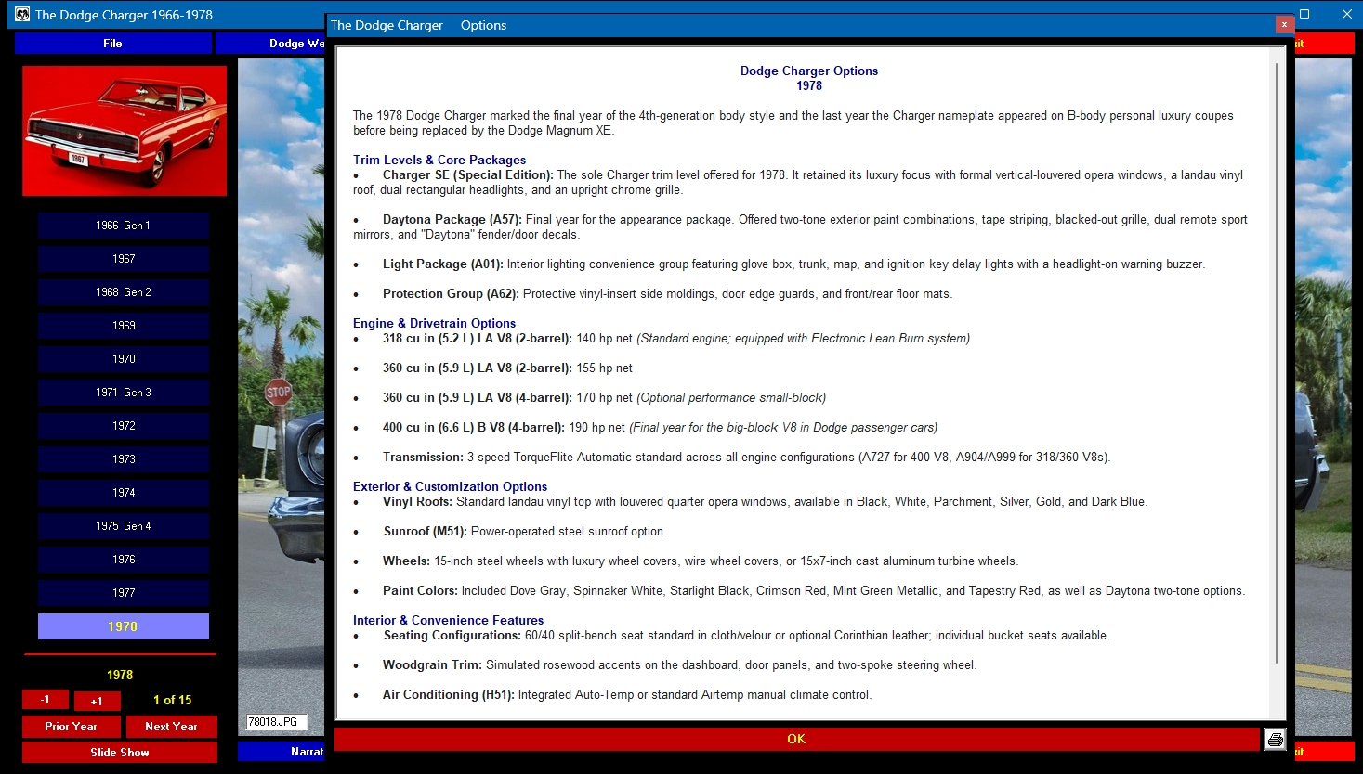Select the 1977 year button
Screen dimensions: 1363x774
[124, 593]
